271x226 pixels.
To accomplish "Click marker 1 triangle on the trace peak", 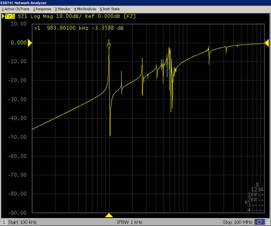I will (x=109, y=46).
